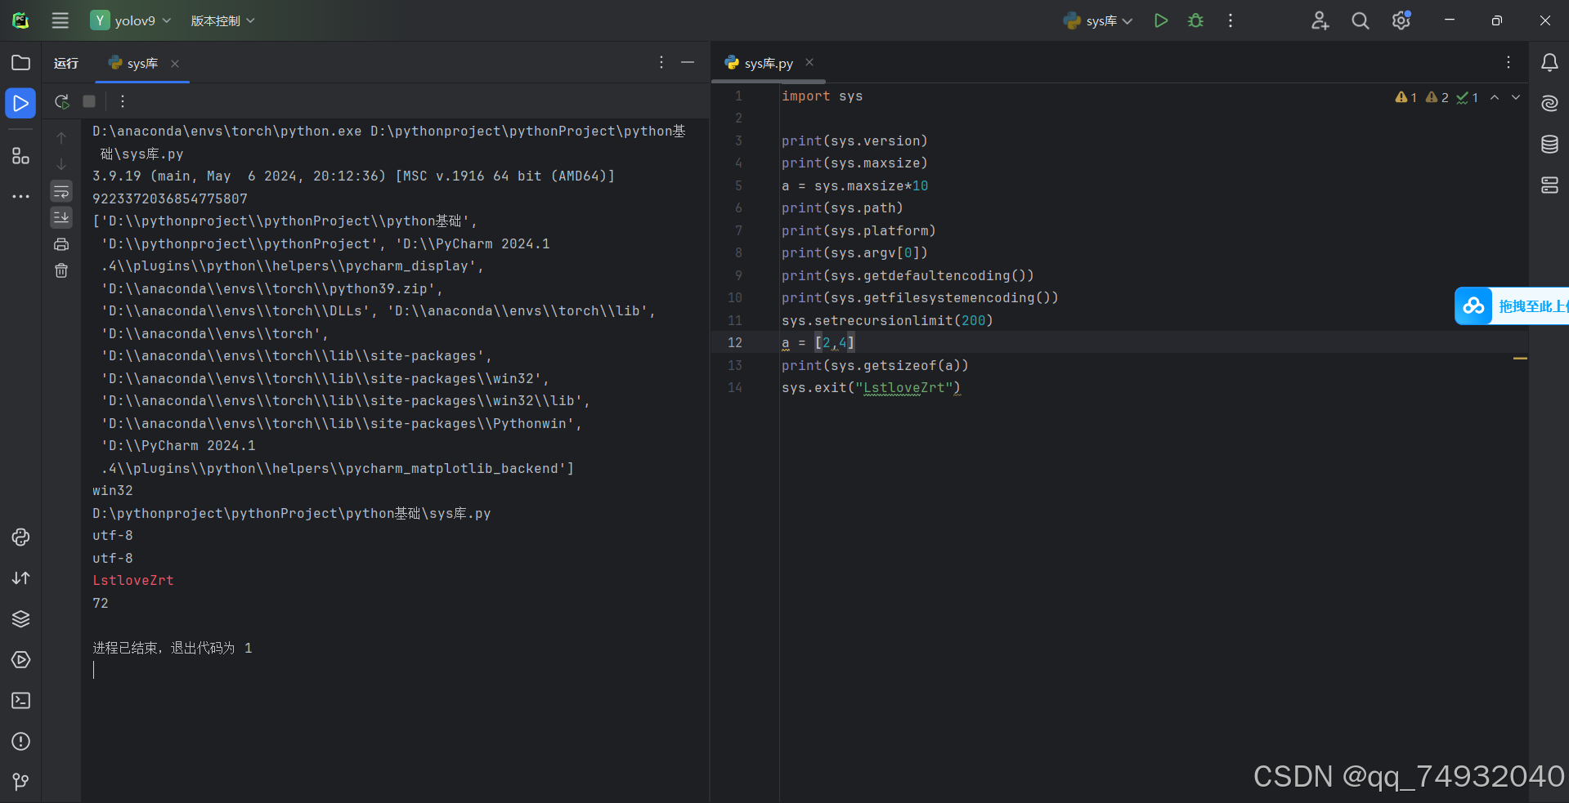Open AI Assistant spiral icon
The image size is (1569, 803).
click(x=1549, y=104)
